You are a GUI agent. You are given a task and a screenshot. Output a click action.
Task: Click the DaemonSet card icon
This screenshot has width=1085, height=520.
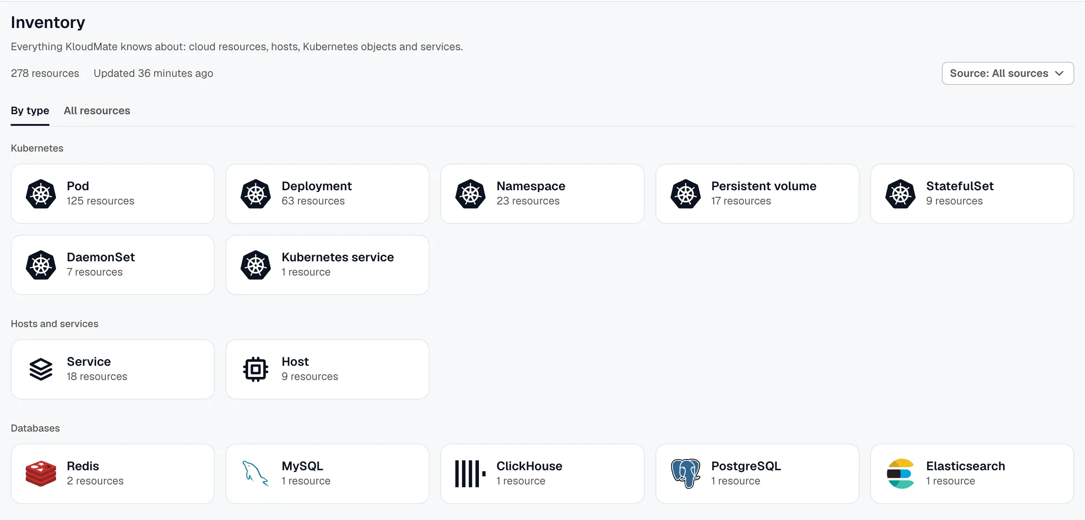click(41, 265)
